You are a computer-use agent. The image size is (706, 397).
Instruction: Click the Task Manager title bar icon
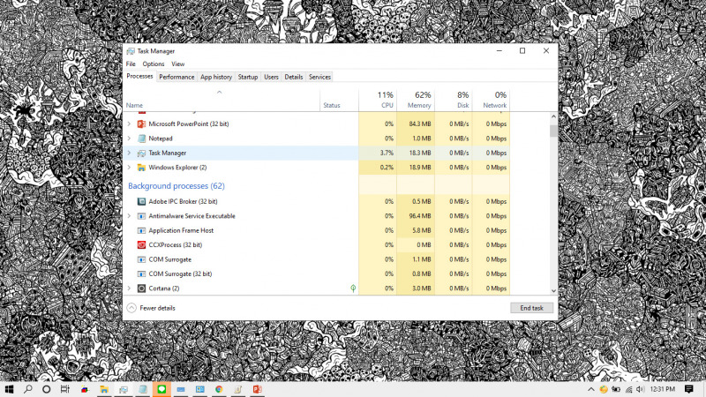(x=131, y=51)
